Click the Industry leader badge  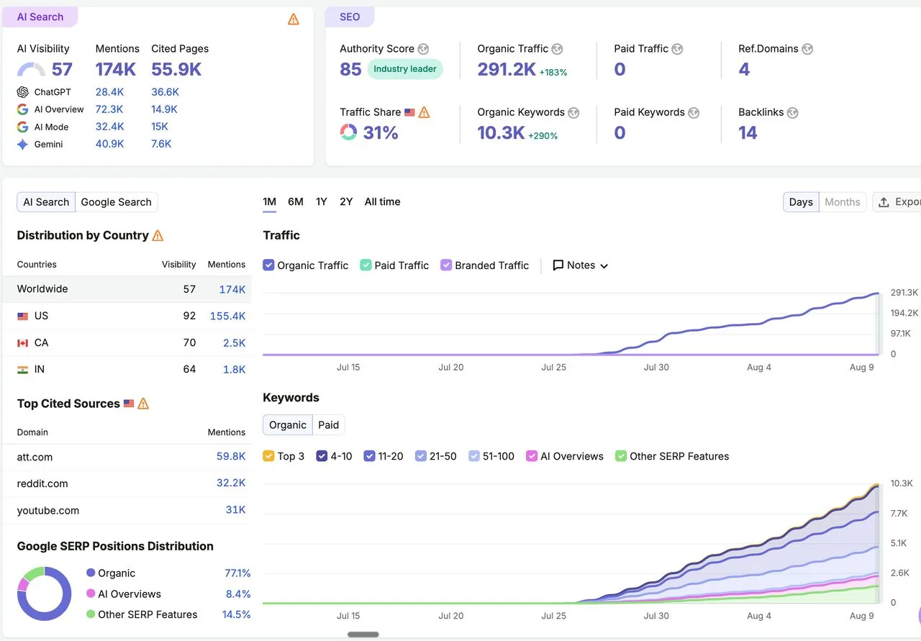405,69
